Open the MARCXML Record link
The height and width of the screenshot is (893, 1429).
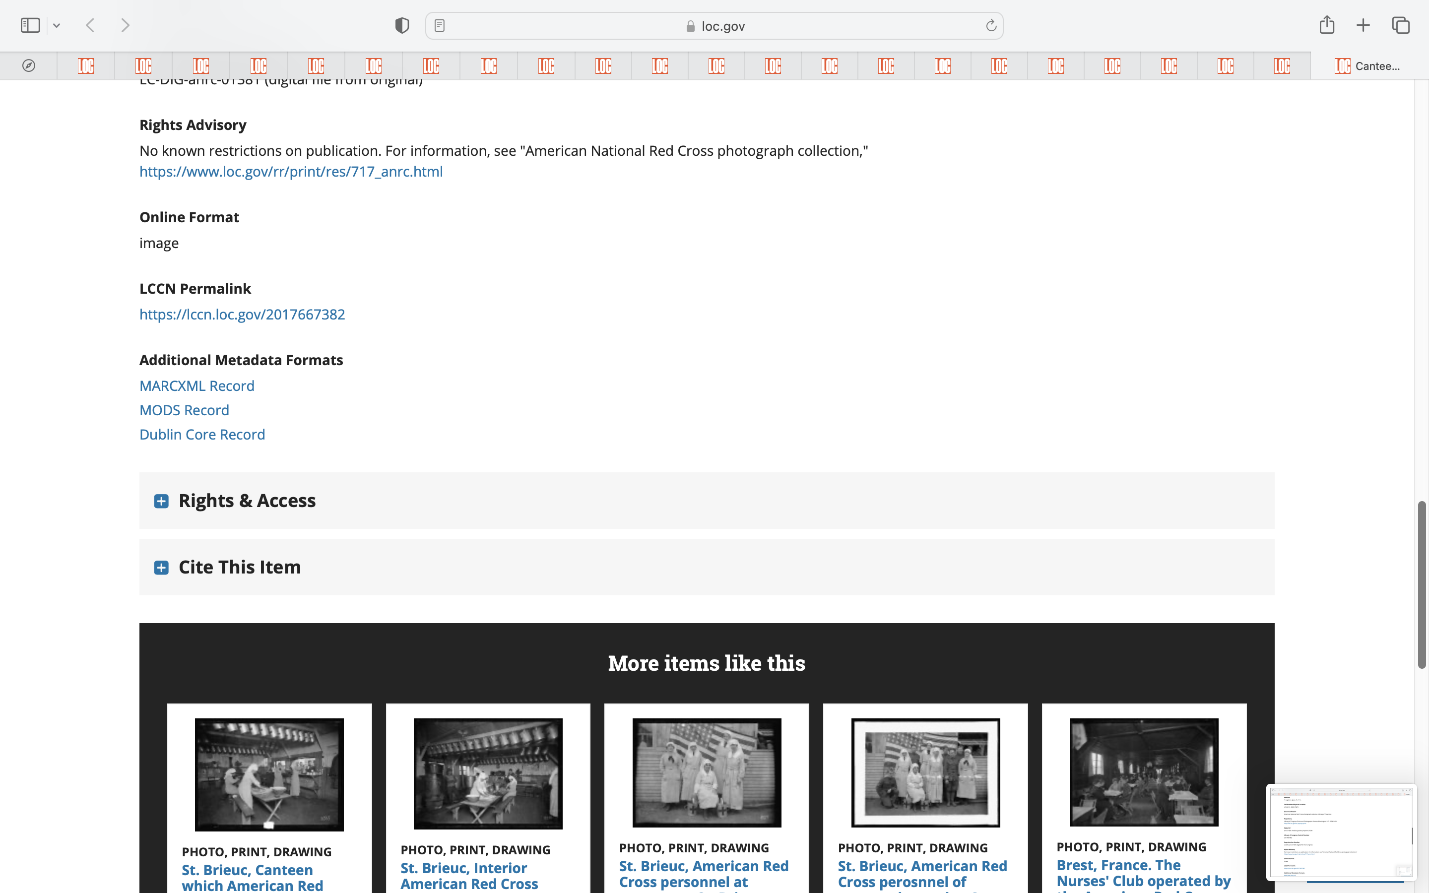(x=196, y=385)
